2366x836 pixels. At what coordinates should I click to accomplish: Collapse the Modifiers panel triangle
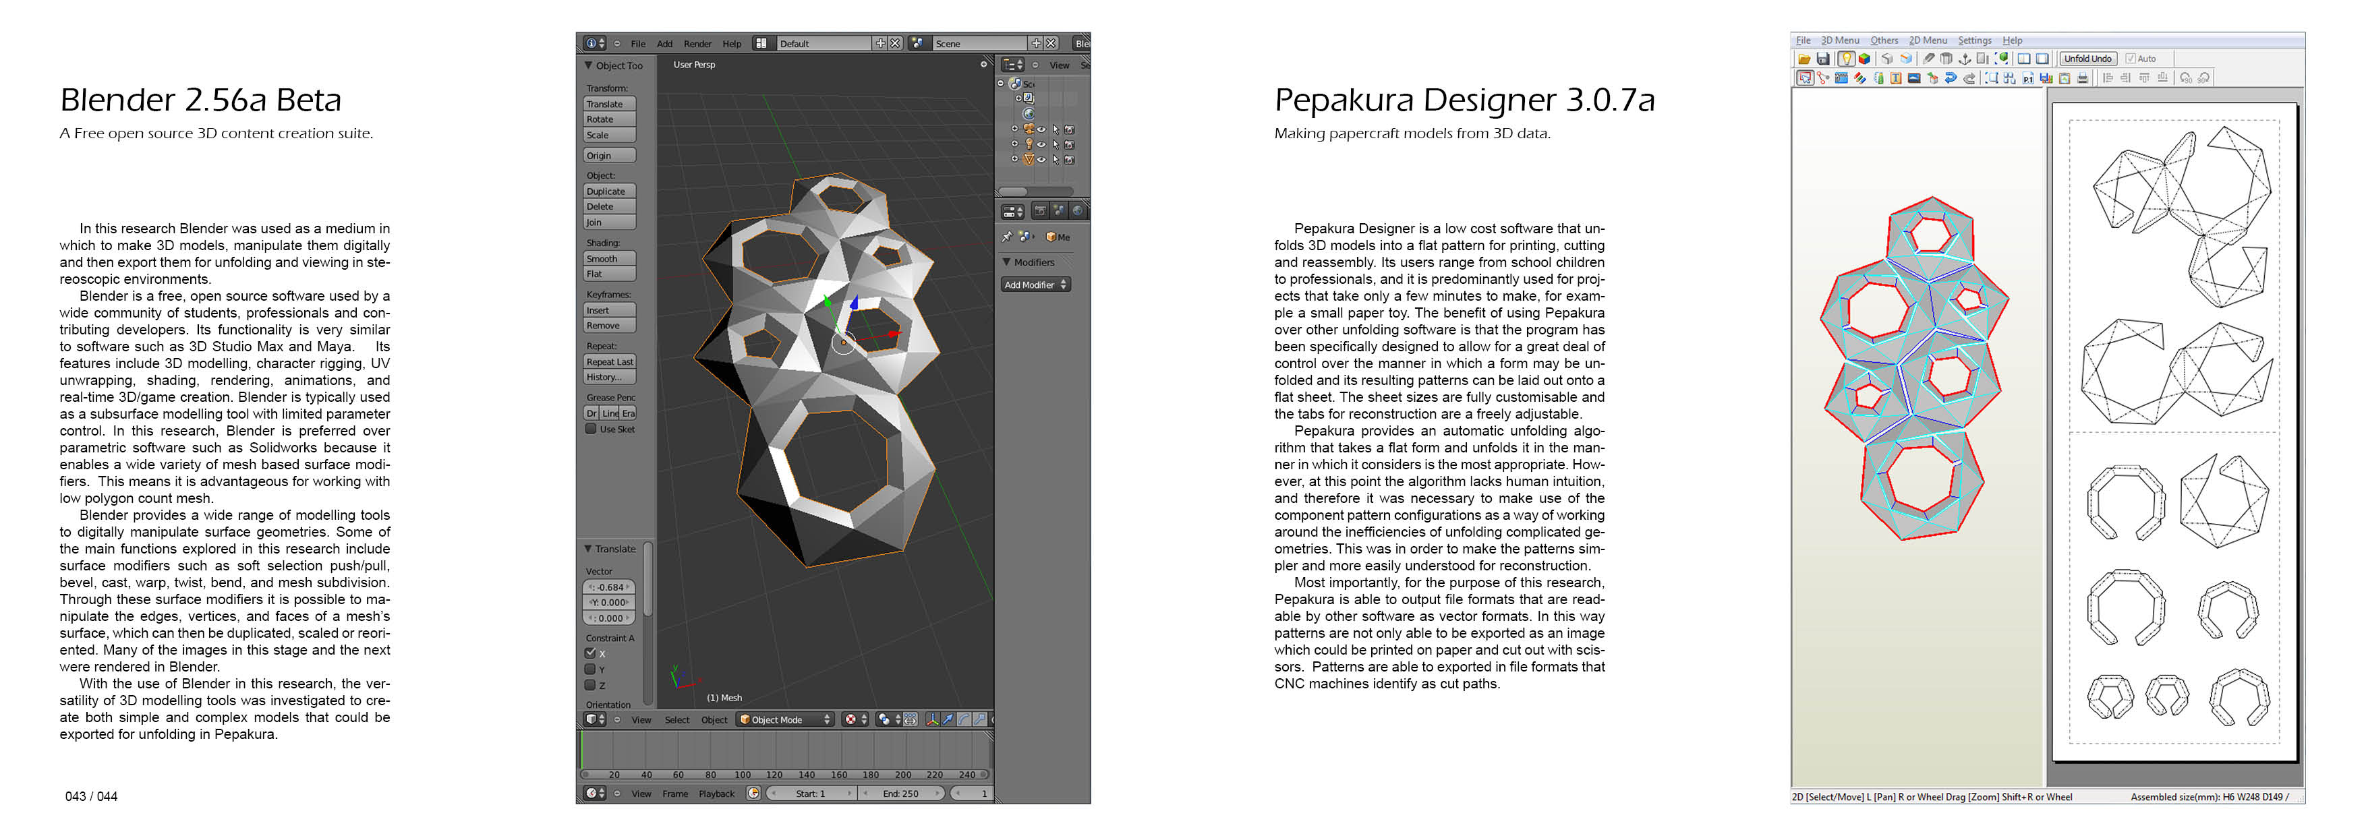(x=1007, y=262)
